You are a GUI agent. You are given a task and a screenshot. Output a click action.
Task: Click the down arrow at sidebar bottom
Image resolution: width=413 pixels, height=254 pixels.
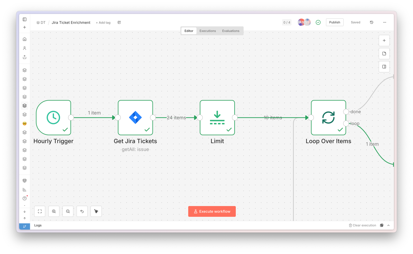pyautogui.click(x=25, y=212)
